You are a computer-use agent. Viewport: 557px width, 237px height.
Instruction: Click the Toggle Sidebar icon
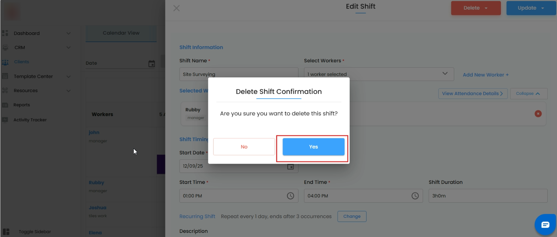click(x=6, y=232)
